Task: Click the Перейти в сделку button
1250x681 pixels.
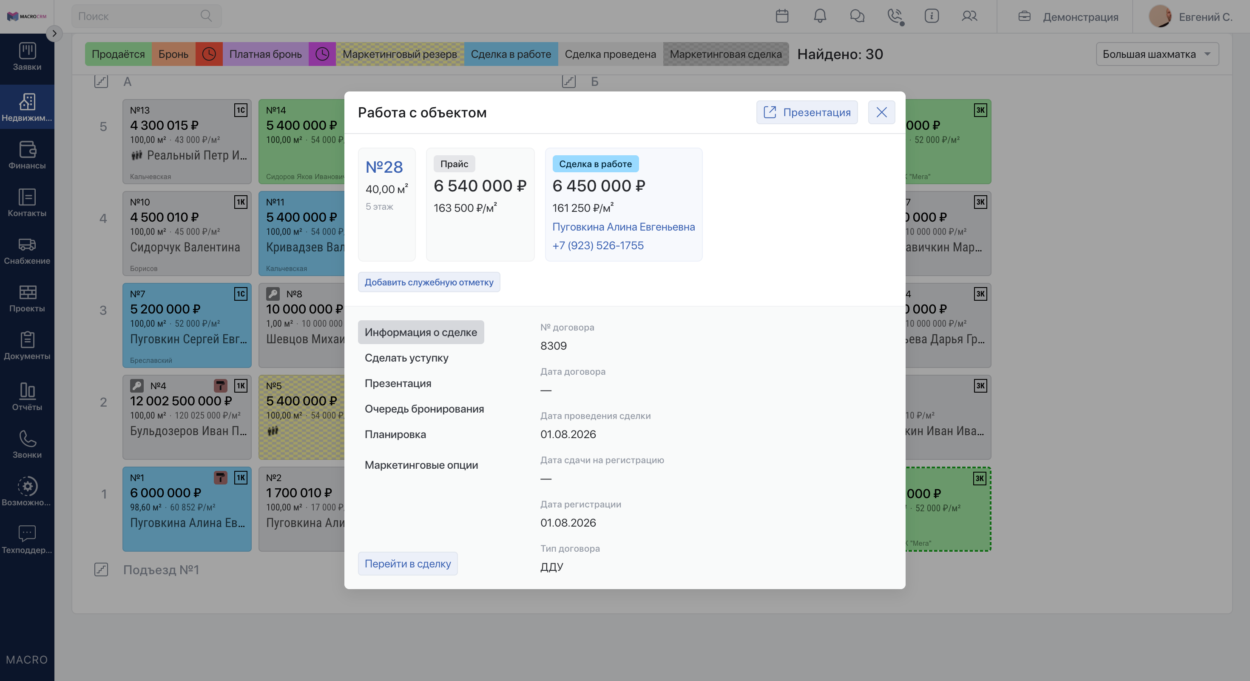Action: pyautogui.click(x=408, y=564)
